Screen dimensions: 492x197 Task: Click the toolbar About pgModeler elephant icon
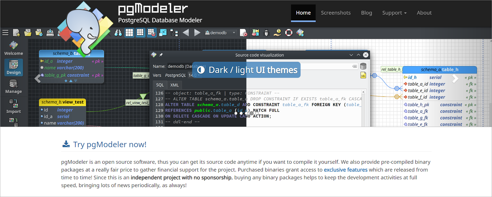tap(300, 33)
